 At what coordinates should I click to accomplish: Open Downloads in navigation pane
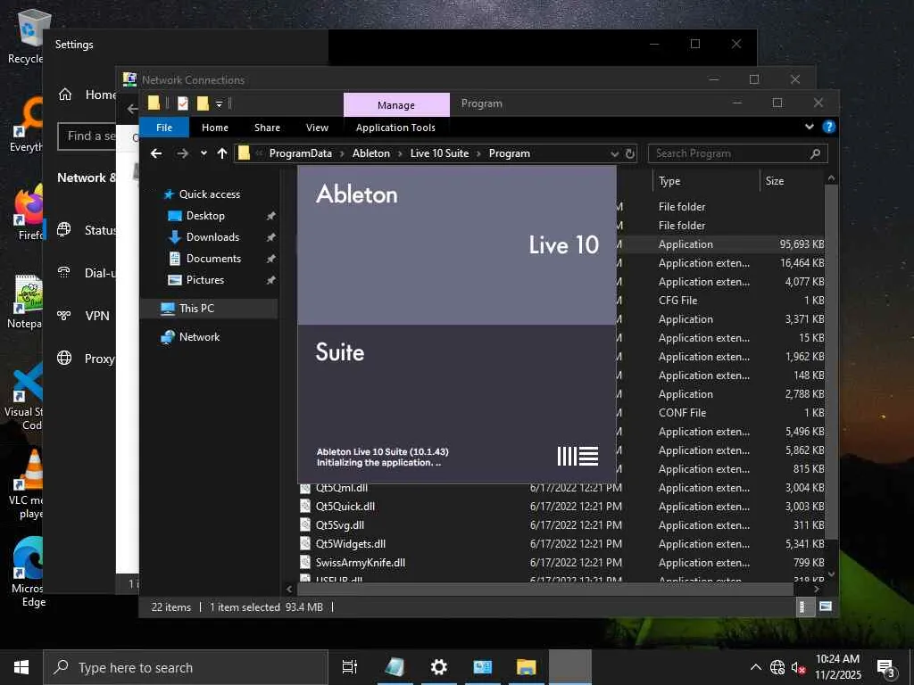click(x=212, y=237)
